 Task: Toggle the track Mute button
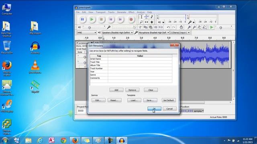80,52
